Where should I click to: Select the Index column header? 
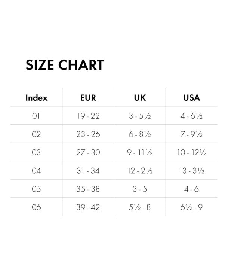[37, 97]
